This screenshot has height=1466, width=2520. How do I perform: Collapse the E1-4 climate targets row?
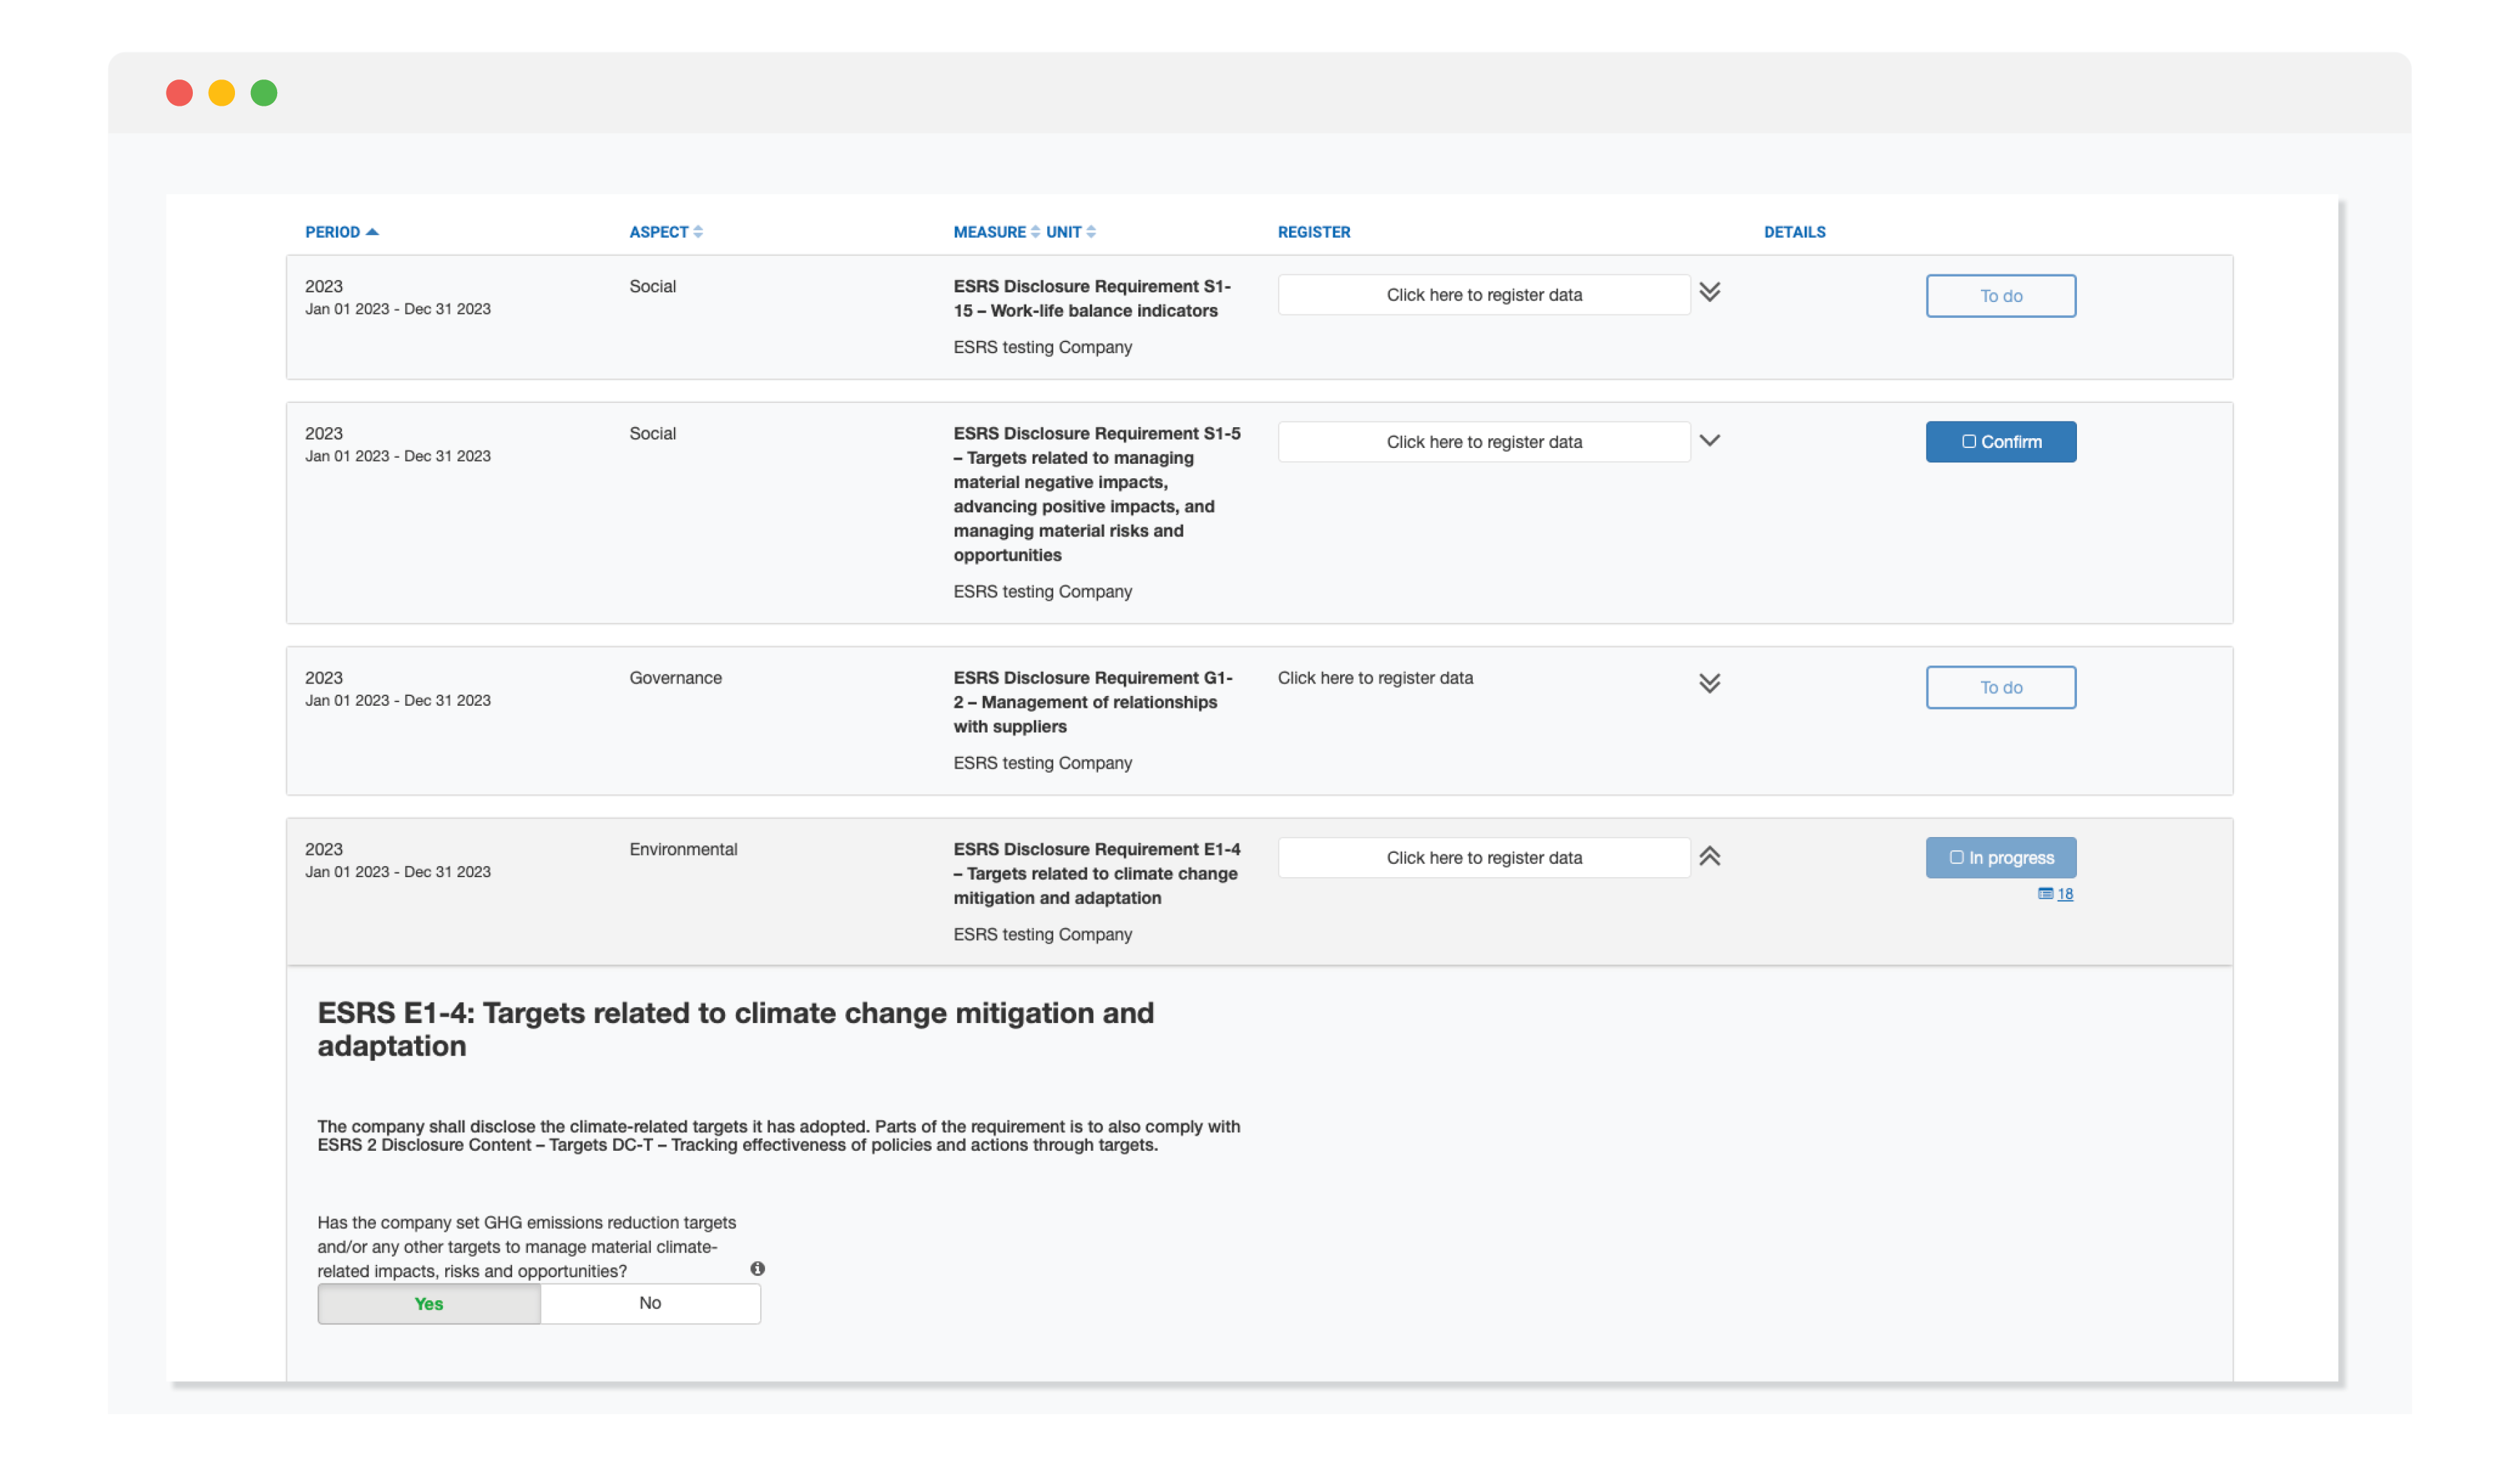(1709, 856)
